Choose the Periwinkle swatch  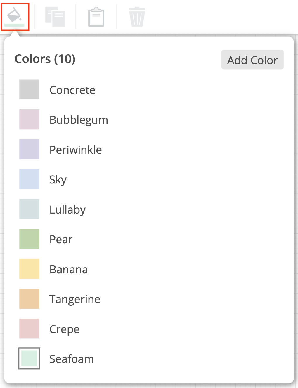coord(29,149)
